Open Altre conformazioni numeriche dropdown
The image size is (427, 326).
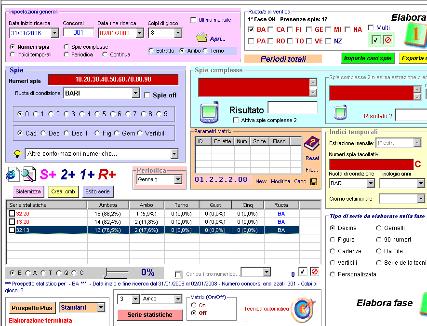[x=174, y=154]
